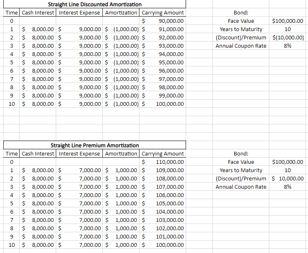Click the carrying amount cell showing 103,000.00
This screenshot has width=308, height=253.
tap(162, 220)
